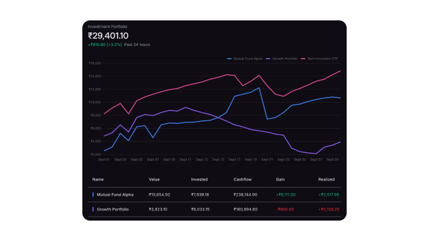Viewport: 429px width, 241px height.
Task: Click the Sept 13 x-axis label
Action: [202, 159]
